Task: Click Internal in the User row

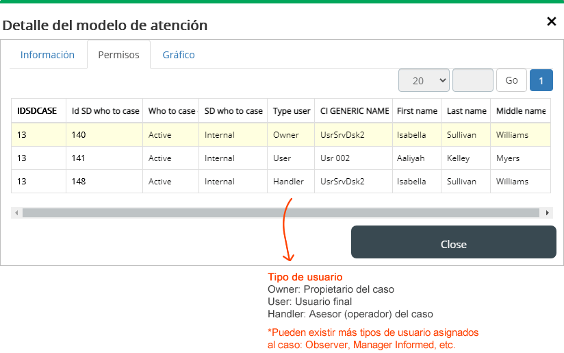Action: tap(233, 158)
